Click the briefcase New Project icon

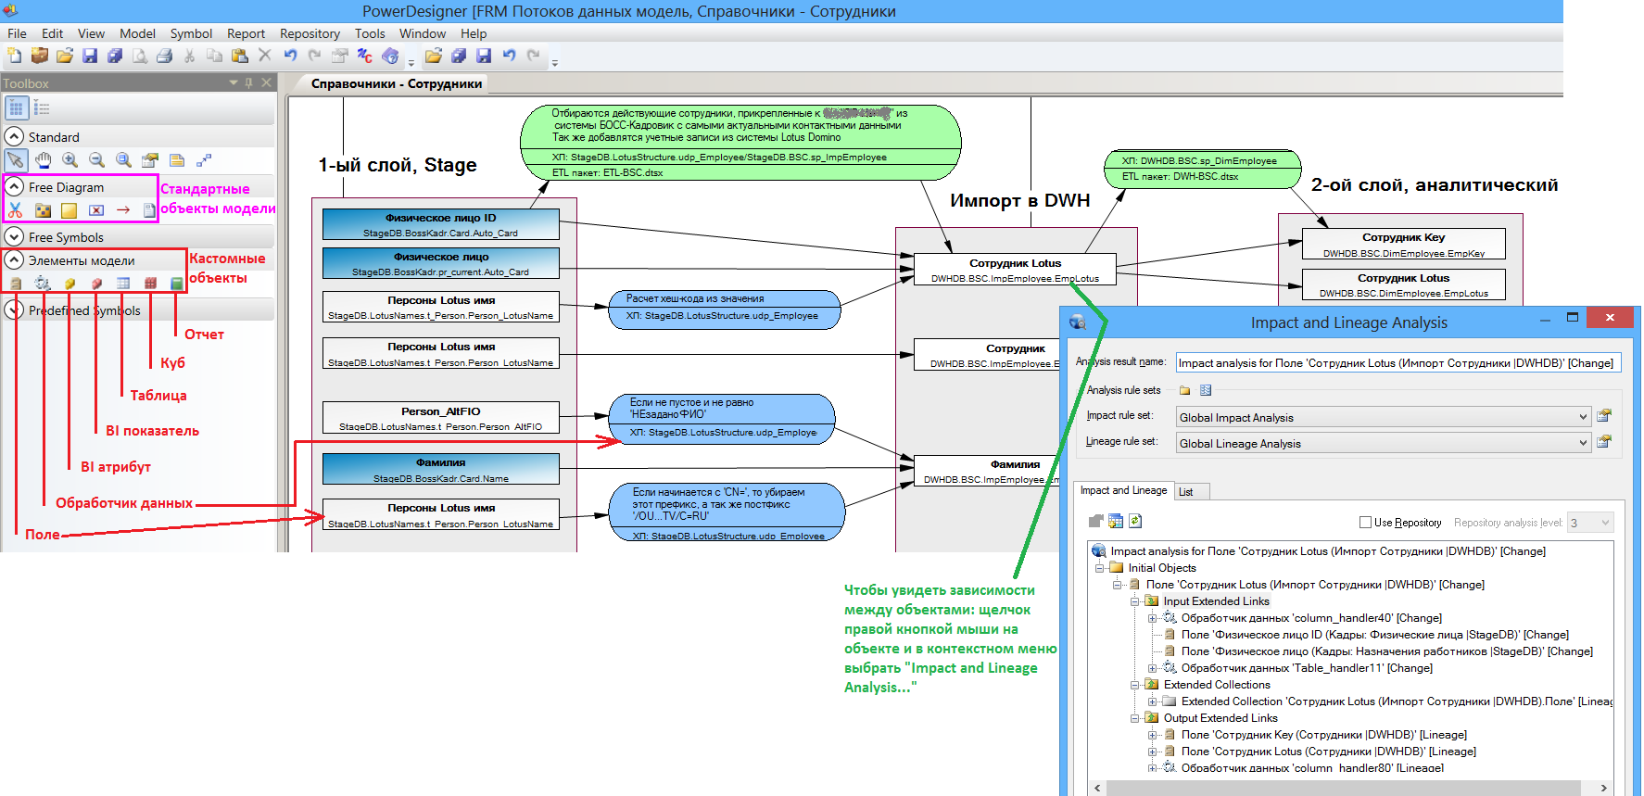click(x=40, y=57)
